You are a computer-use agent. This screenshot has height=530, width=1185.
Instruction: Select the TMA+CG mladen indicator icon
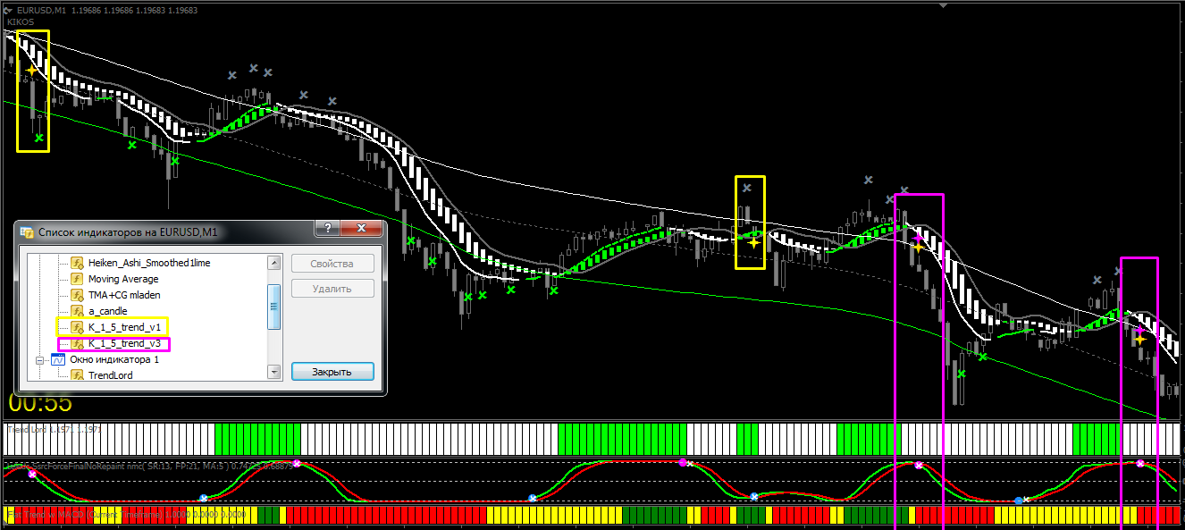click(x=78, y=296)
